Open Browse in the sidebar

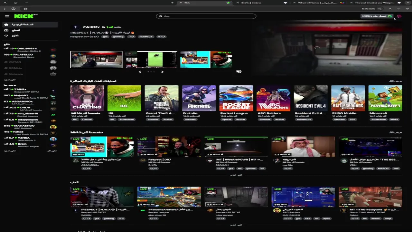click(x=30, y=30)
